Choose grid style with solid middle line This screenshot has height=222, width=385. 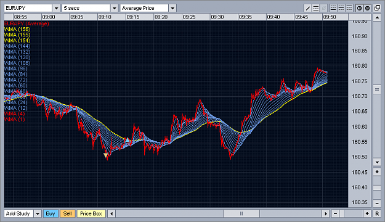point(341,8)
